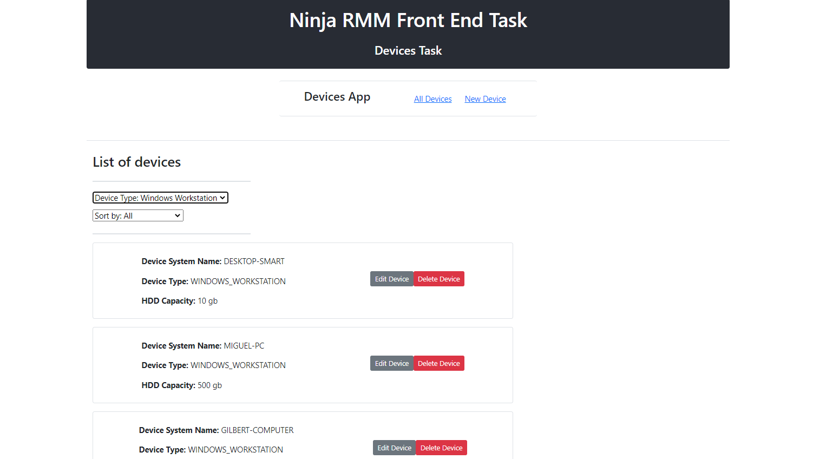Open the Sort by dropdown

(x=138, y=216)
